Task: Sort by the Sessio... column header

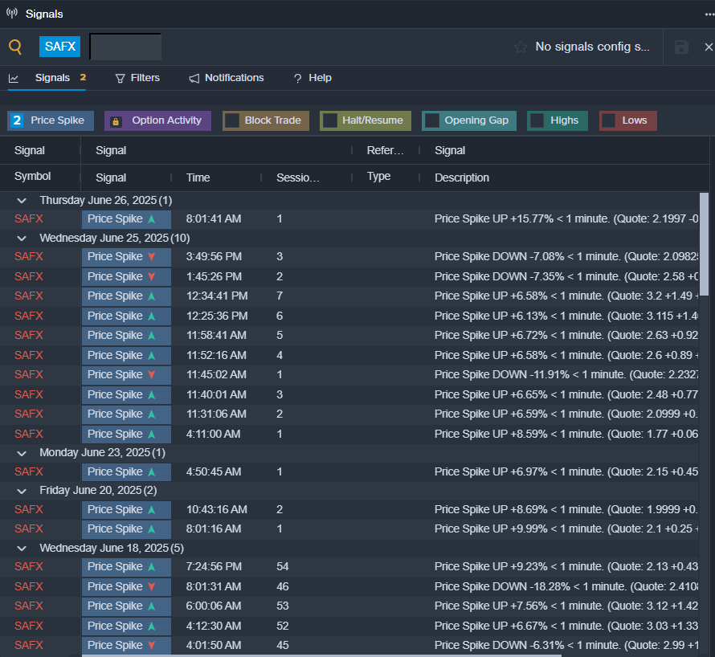Action: point(298,178)
